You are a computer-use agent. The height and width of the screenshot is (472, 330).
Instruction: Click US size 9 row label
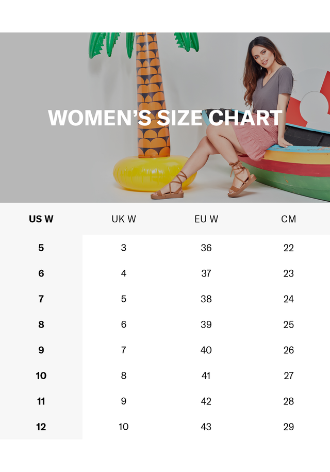click(41, 350)
